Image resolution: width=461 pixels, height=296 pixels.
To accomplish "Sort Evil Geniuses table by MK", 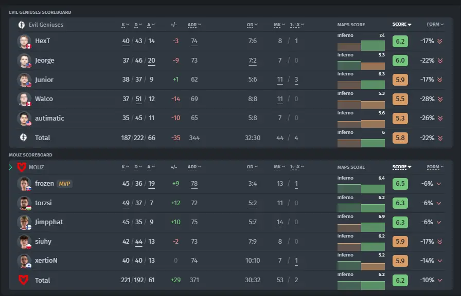I will (279, 25).
